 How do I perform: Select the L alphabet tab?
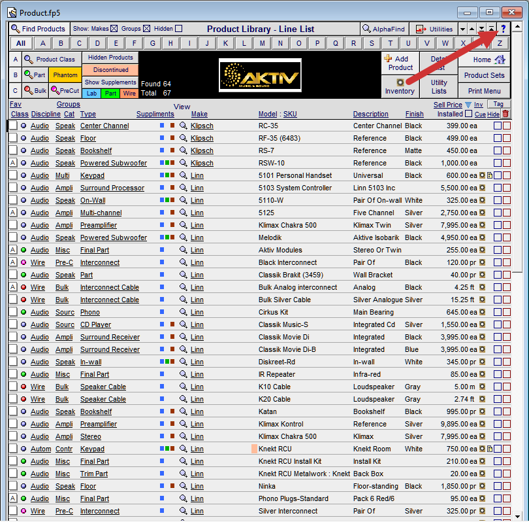point(244,43)
